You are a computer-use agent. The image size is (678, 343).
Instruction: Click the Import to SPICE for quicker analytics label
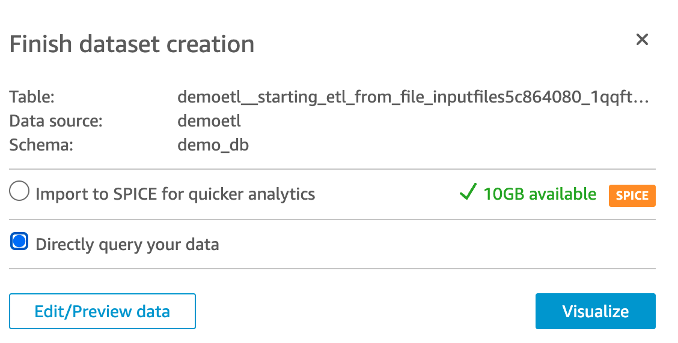point(175,194)
